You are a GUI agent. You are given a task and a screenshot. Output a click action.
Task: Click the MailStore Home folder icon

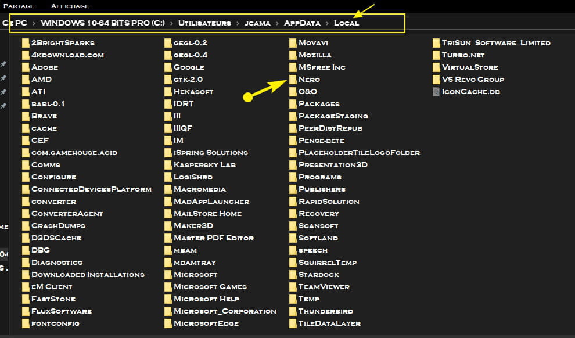click(x=168, y=213)
